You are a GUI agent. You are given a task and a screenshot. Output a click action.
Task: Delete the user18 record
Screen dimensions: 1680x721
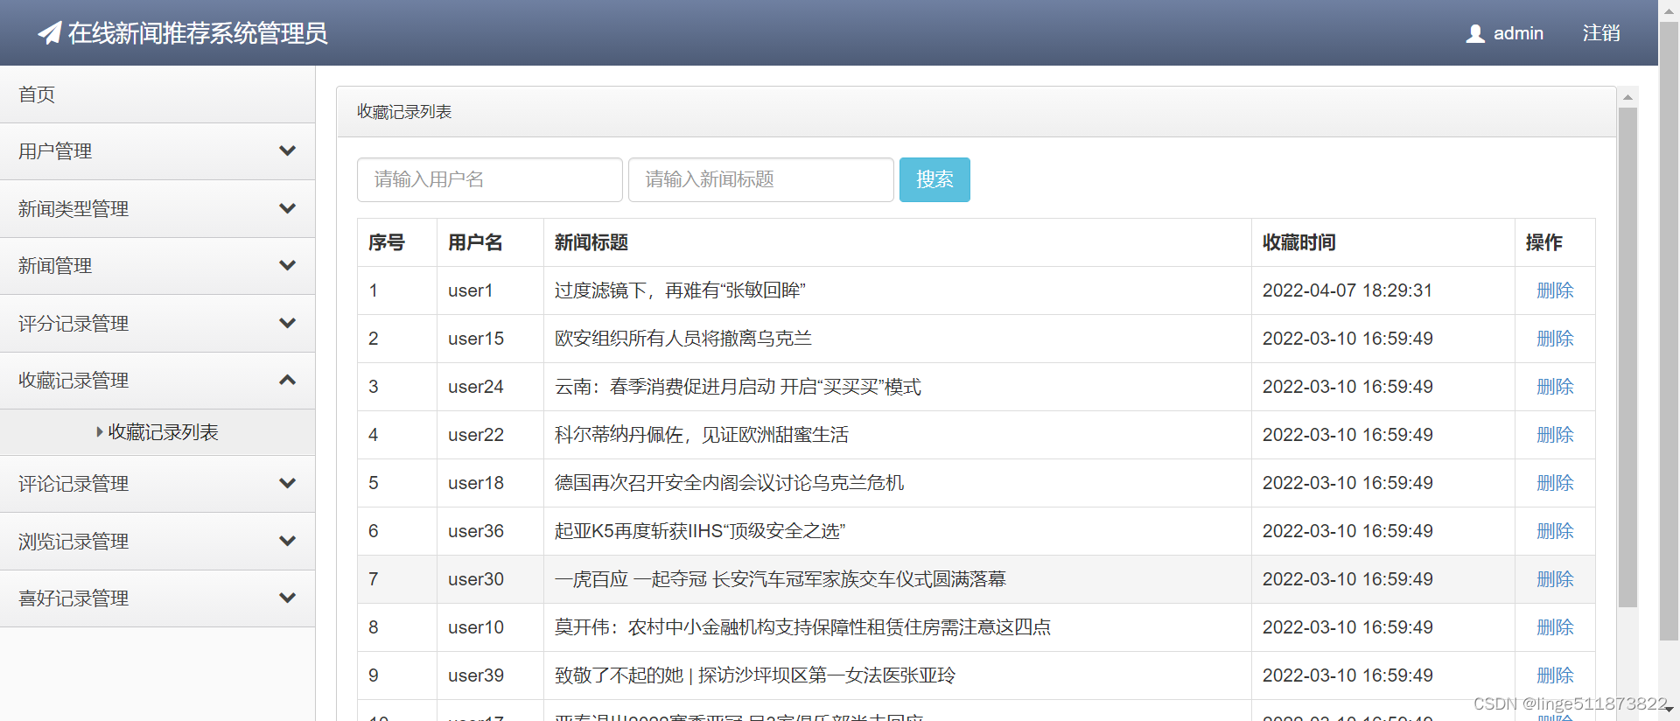[x=1555, y=483]
